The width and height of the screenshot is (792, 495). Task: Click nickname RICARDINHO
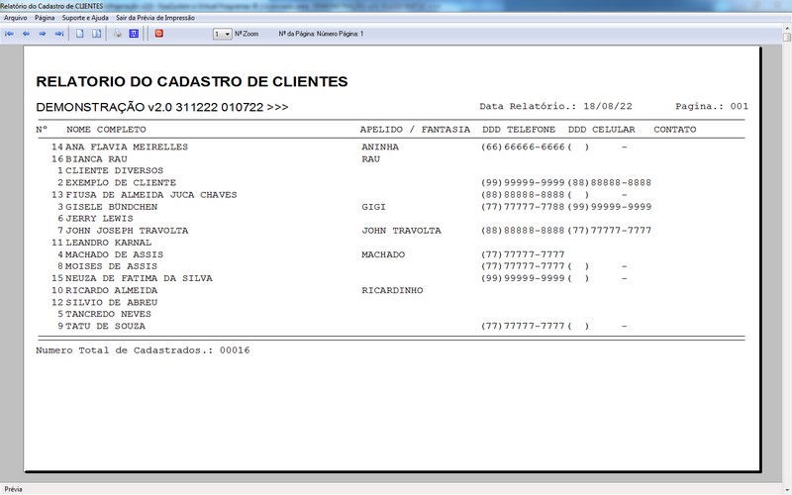(x=392, y=290)
